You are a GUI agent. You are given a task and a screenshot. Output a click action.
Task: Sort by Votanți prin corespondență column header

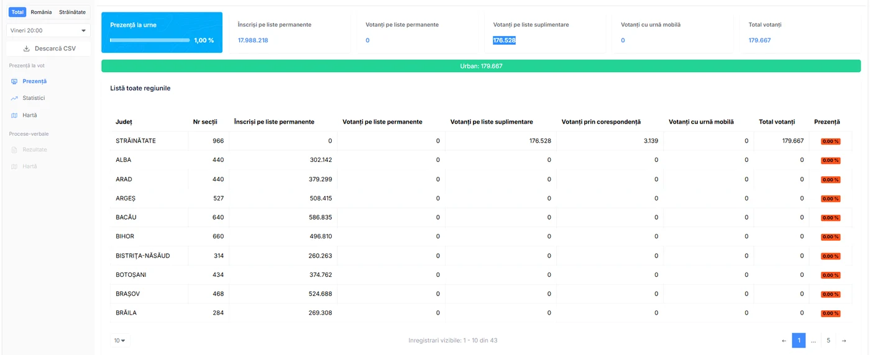click(x=601, y=122)
